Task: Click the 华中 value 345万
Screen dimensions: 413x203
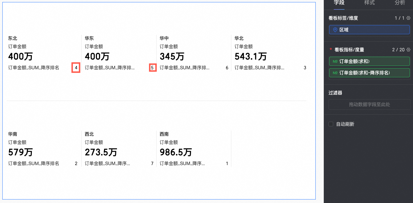Action: click(x=172, y=56)
